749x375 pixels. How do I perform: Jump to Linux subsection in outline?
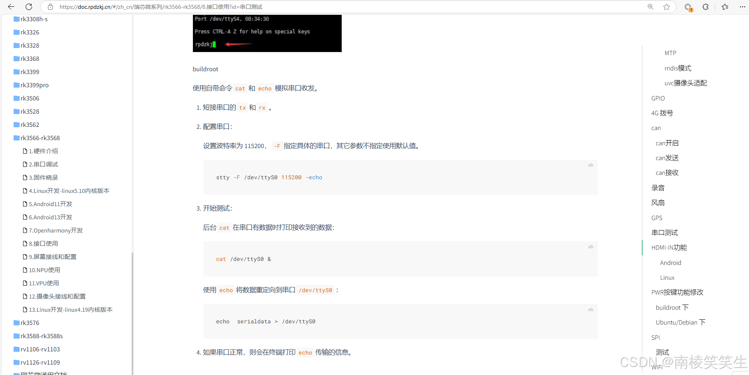tap(667, 277)
